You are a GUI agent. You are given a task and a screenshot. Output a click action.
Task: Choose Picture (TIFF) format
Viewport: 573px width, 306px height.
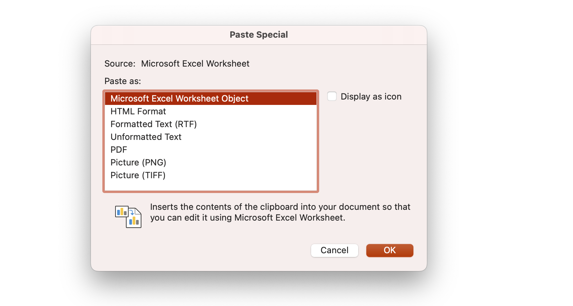pyautogui.click(x=211, y=175)
